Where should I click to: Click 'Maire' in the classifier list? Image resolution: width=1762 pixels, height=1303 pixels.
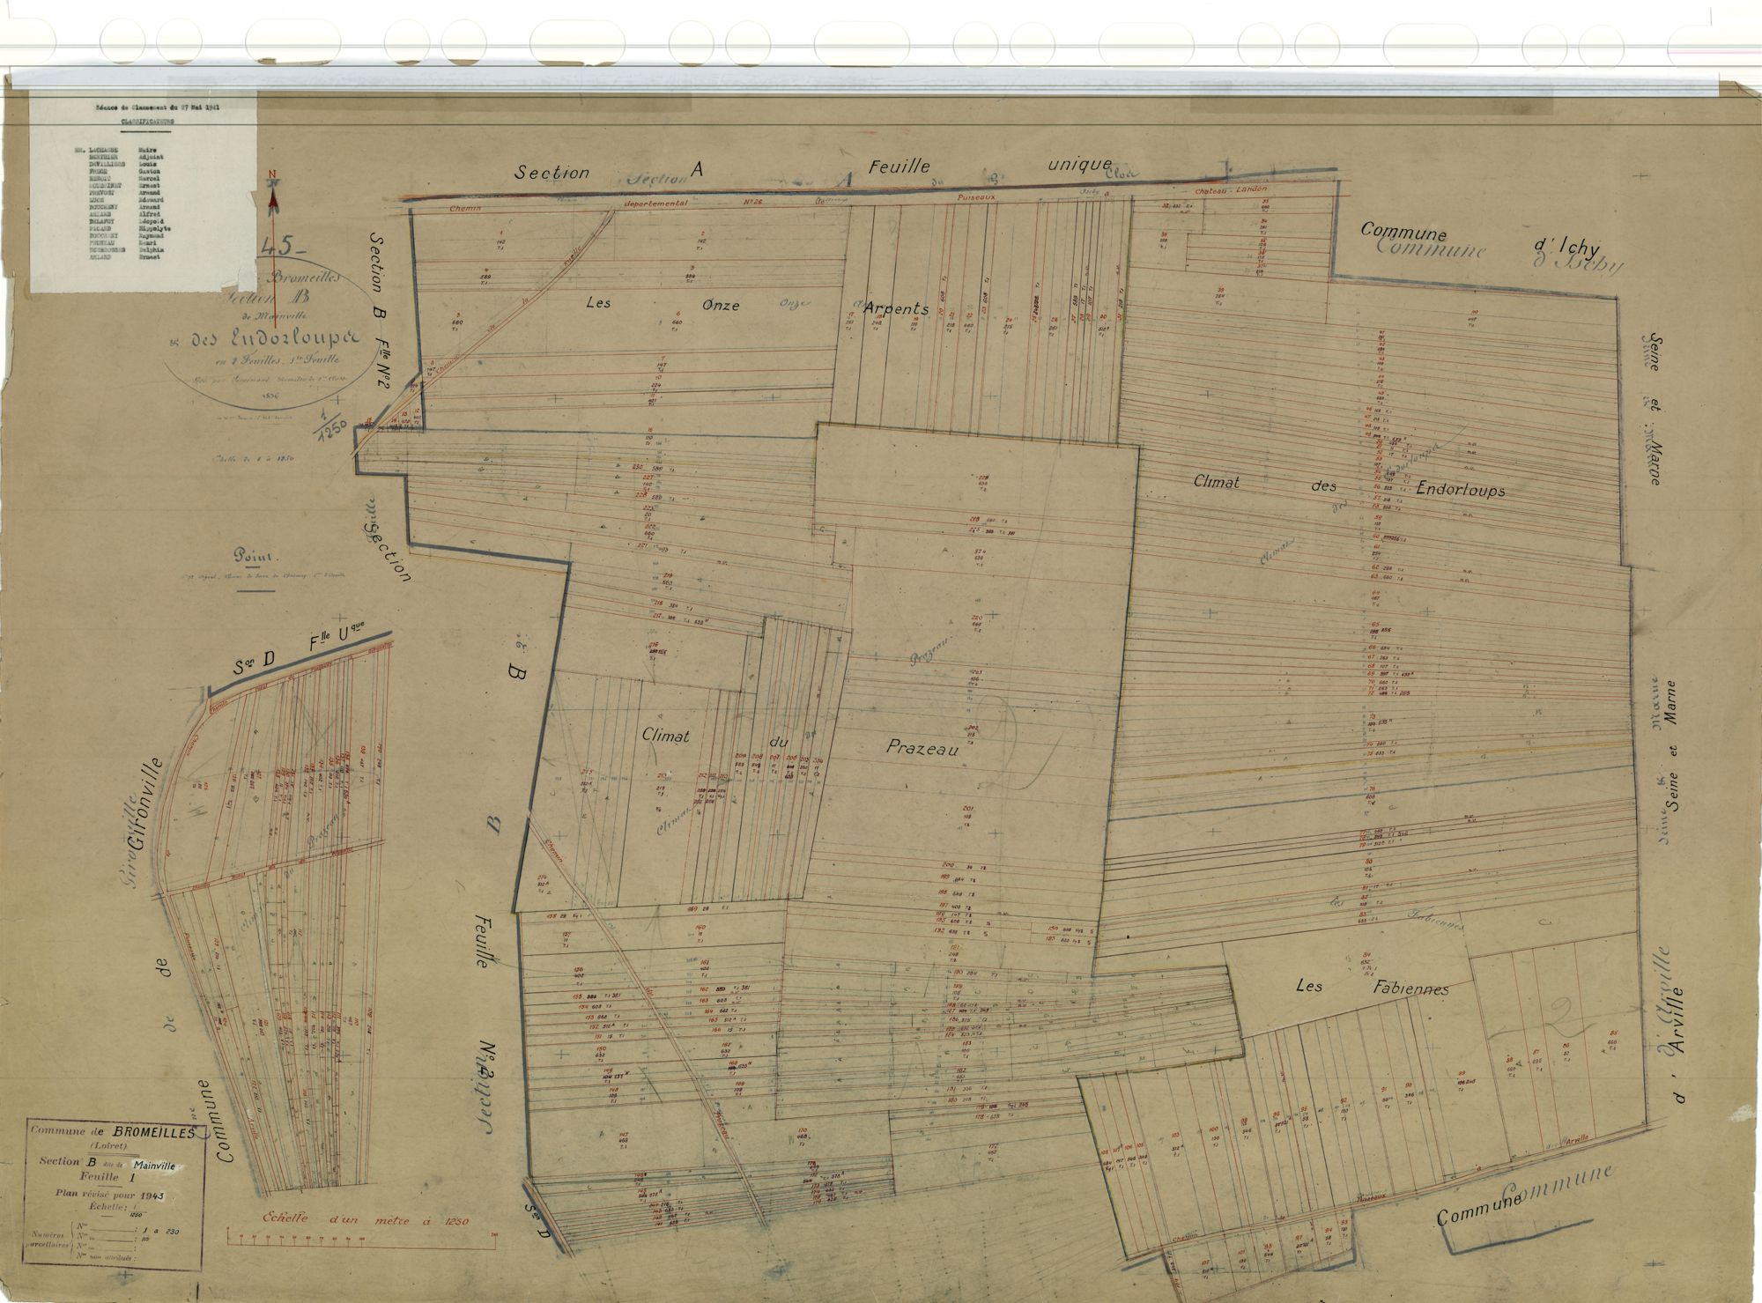click(x=149, y=151)
